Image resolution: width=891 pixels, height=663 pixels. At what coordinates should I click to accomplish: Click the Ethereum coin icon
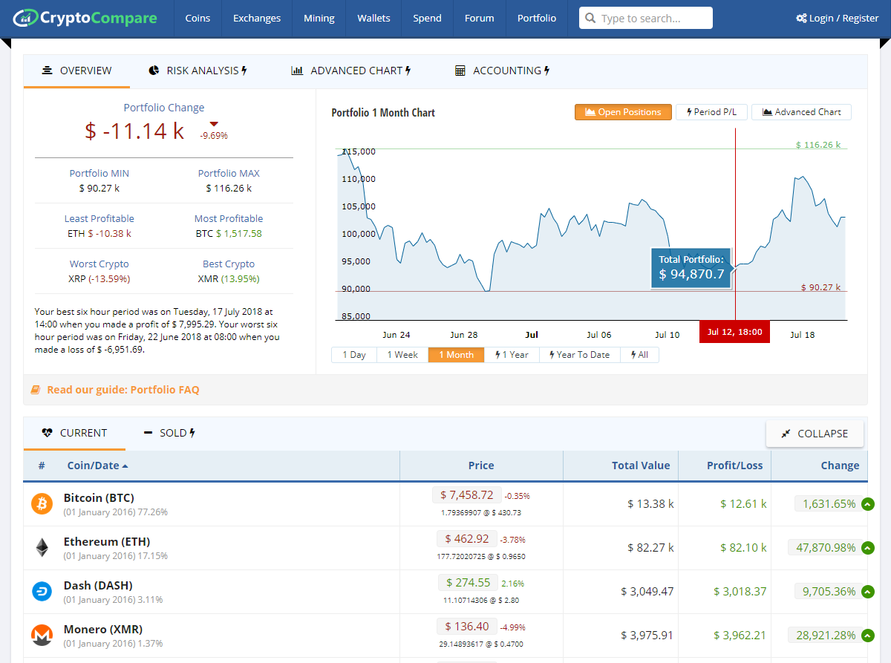(x=42, y=547)
